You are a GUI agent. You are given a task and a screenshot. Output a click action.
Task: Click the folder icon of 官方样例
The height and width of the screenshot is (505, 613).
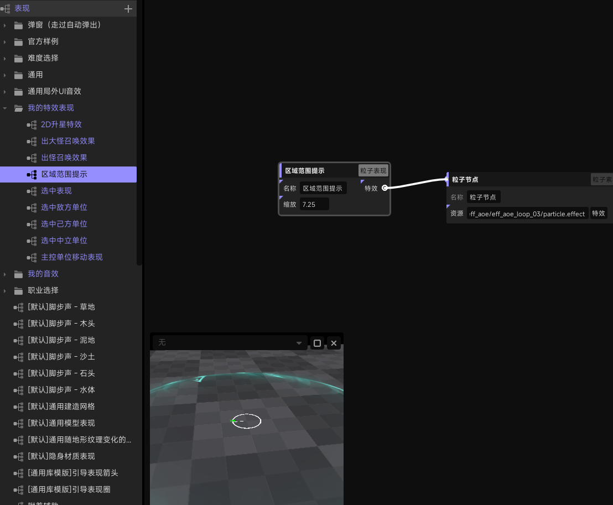click(19, 42)
